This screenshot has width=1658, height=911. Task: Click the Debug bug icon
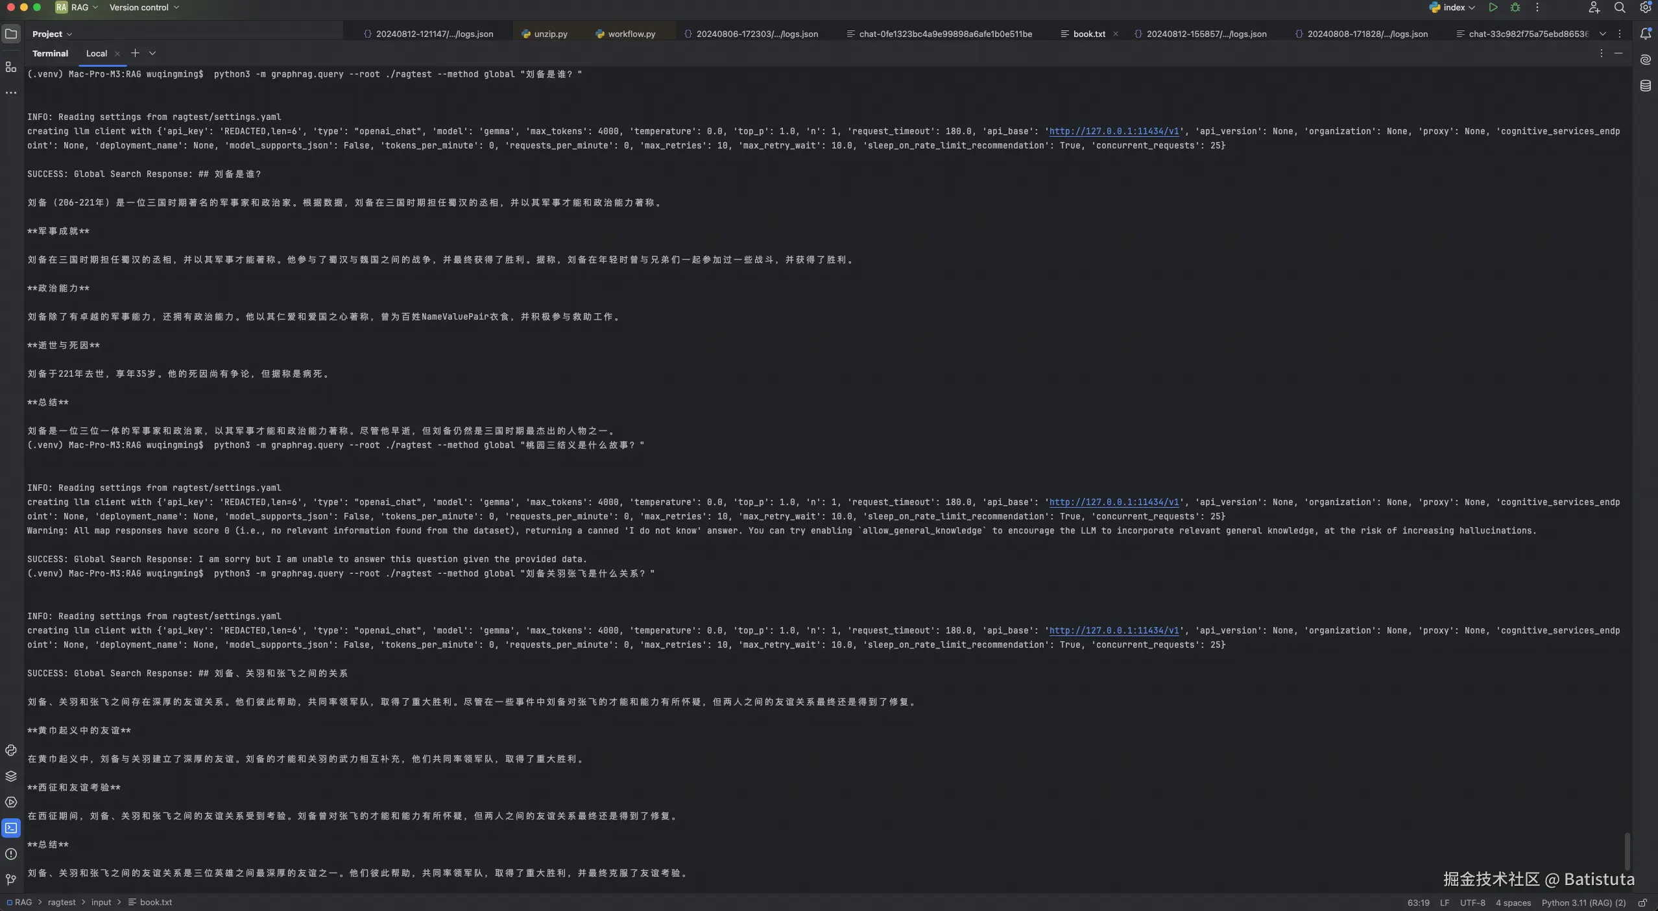click(x=1515, y=8)
